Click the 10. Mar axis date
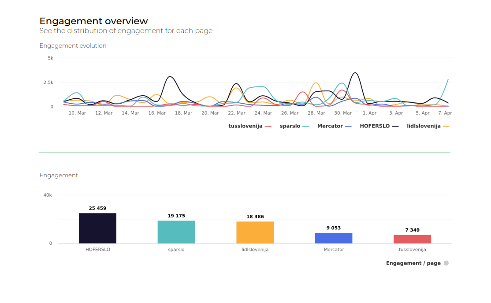Image resolution: width=491 pixels, height=303 pixels. pyautogui.click(x=78, y=113)
